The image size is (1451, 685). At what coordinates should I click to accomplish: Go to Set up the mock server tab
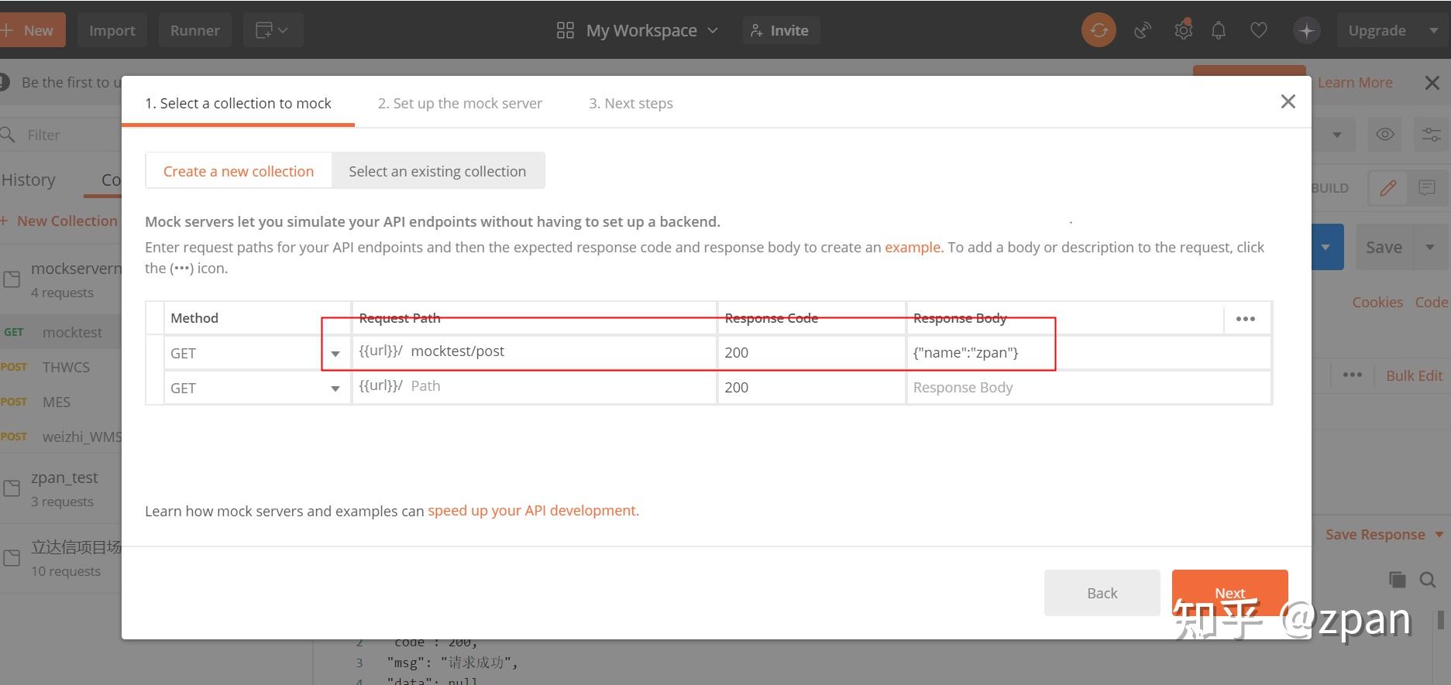(460, 104)
